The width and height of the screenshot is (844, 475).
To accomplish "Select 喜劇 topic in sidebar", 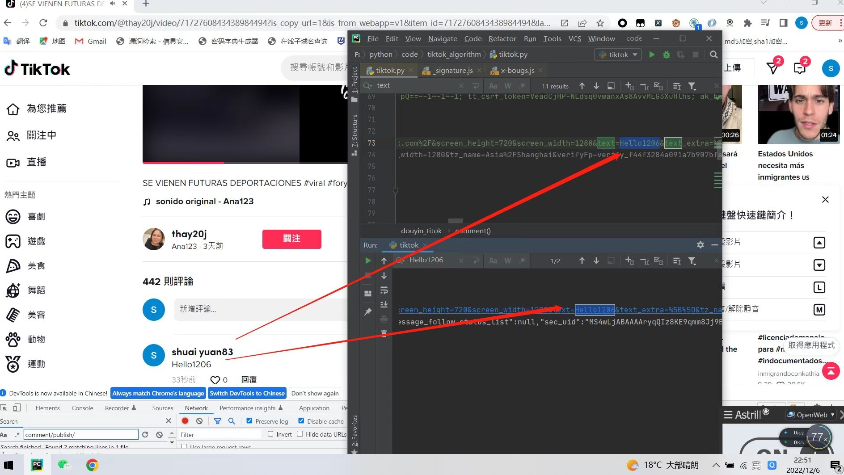I will tap(25, 217).
